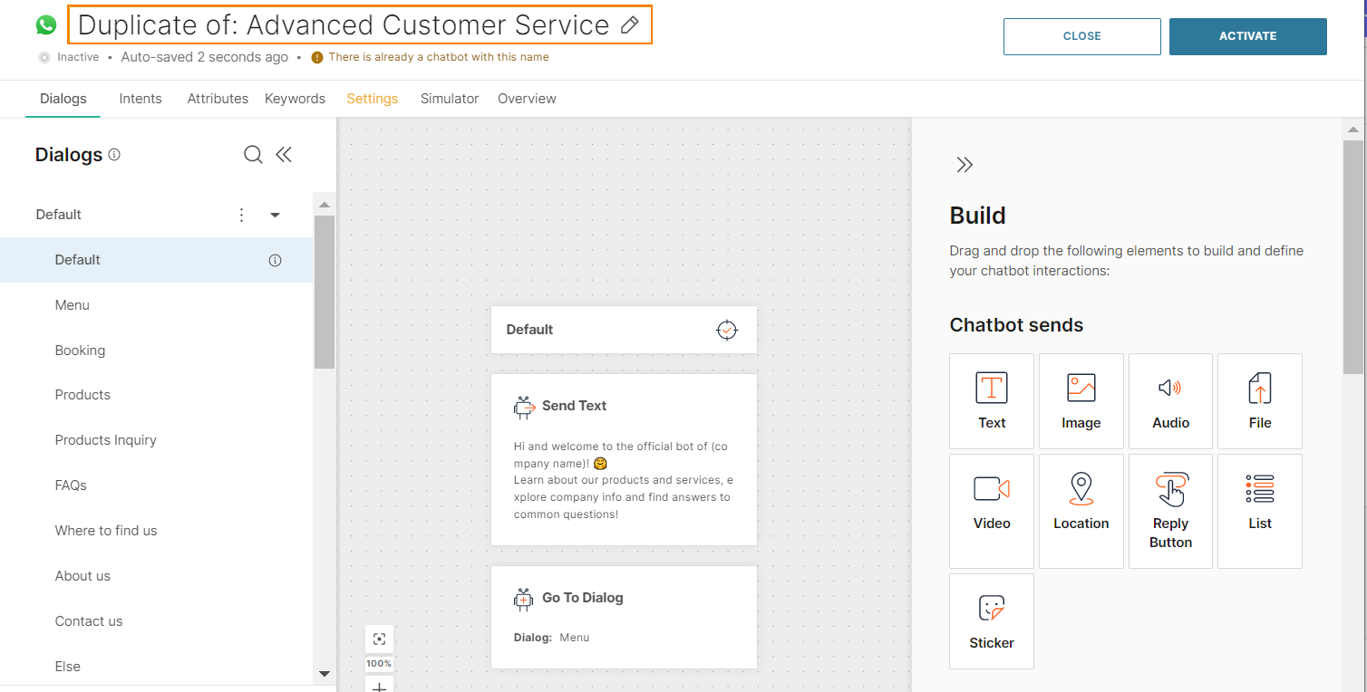Activate the chatbot
Screen dimensions: 1367x692
pyautogui.click(x=1248, y=36)
